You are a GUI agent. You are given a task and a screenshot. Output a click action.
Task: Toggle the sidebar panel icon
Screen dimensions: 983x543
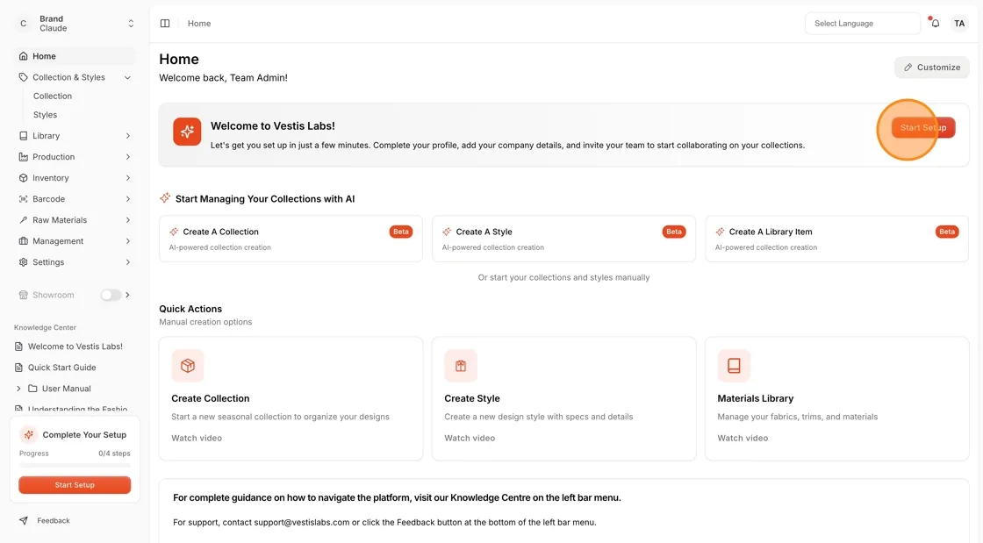pos(165,24)
